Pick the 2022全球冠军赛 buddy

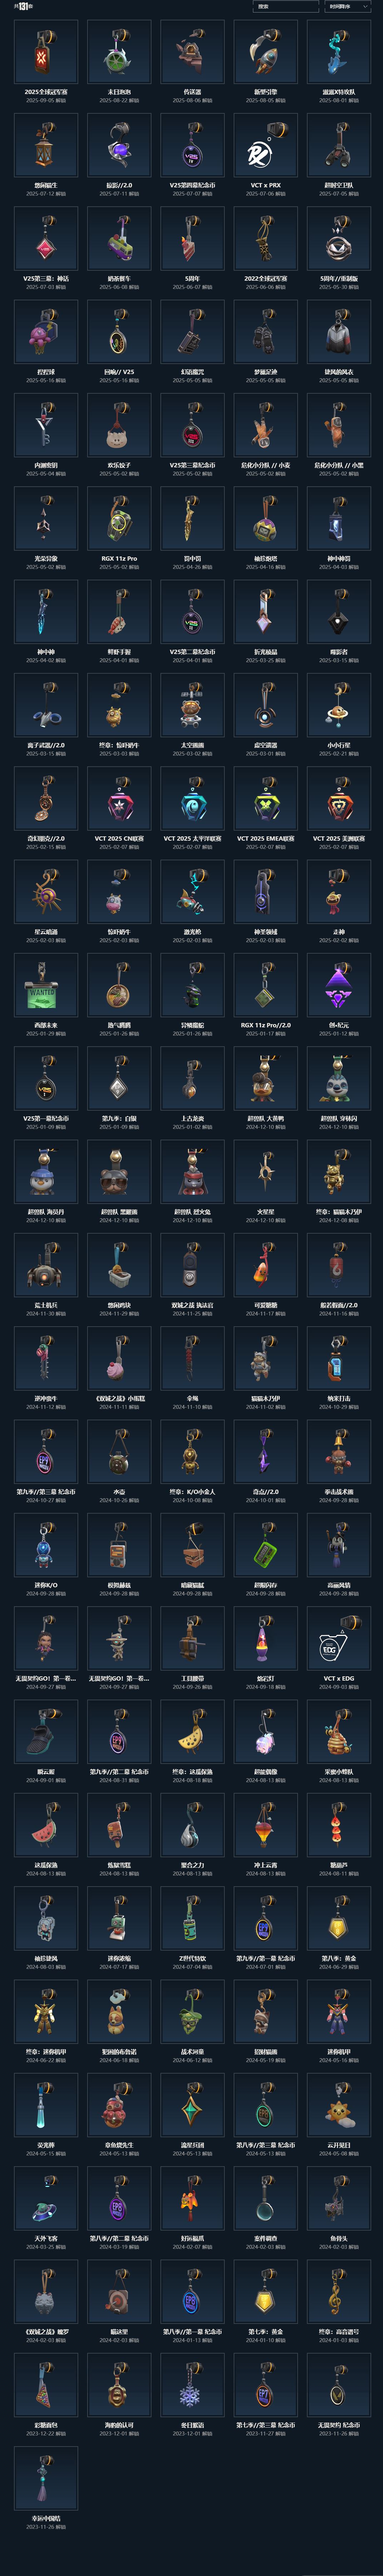click(265, 238)
